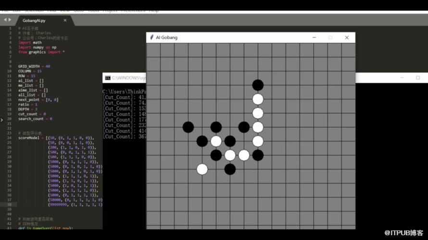Select highlighted line number 38 in gutter
The height and width of the screenshot is (240, 428).
[x=9, y=205]
